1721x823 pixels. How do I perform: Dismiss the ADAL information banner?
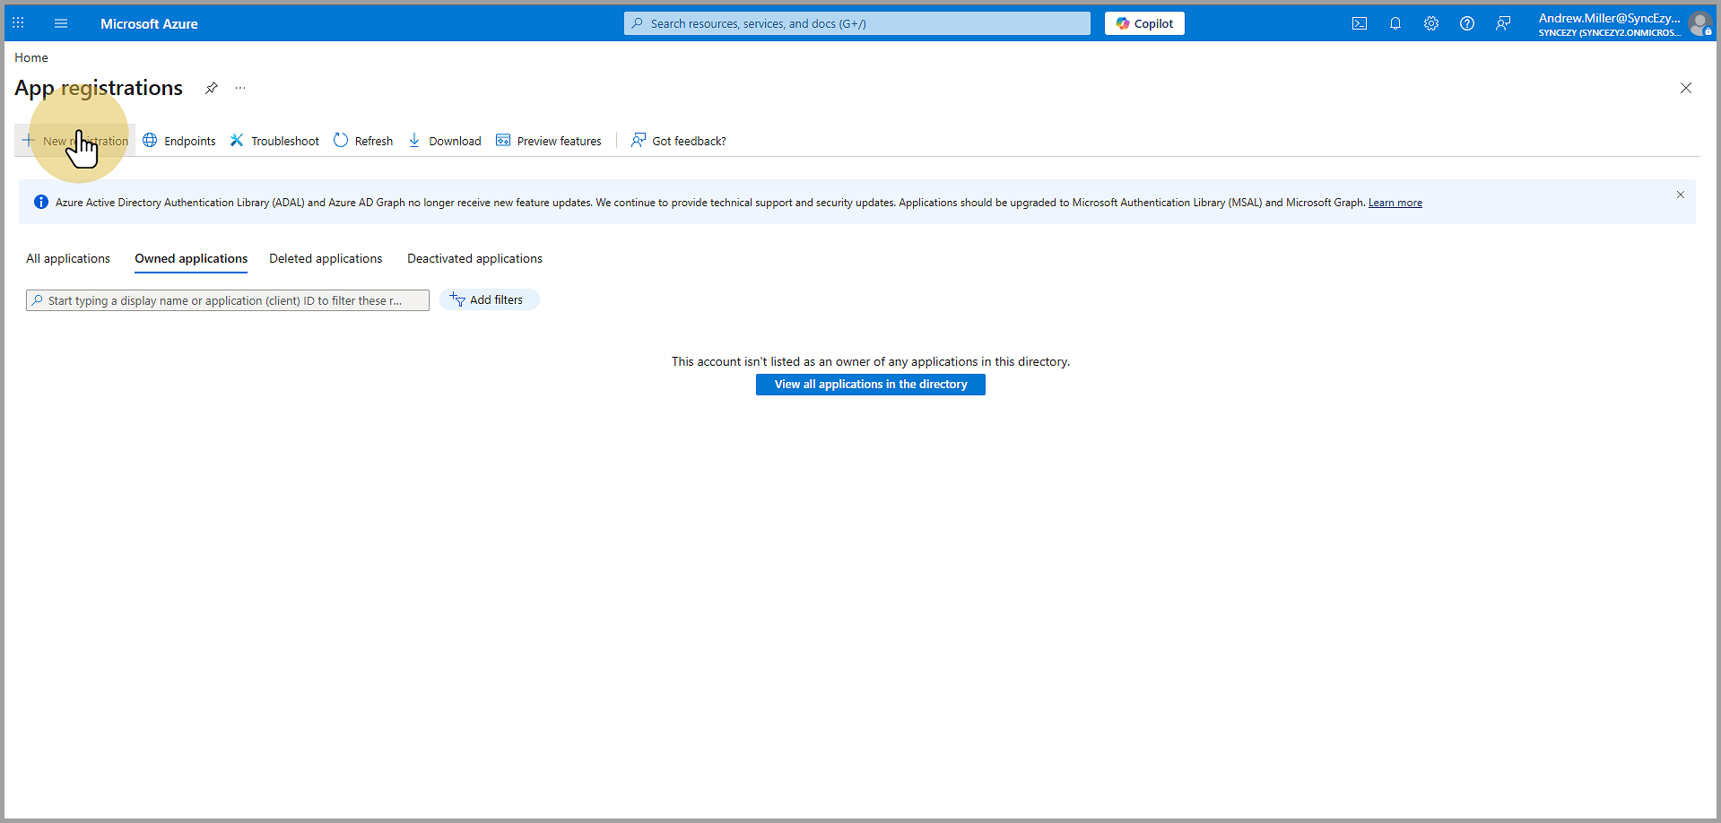pyautogui.click(x=1680, y=195)
